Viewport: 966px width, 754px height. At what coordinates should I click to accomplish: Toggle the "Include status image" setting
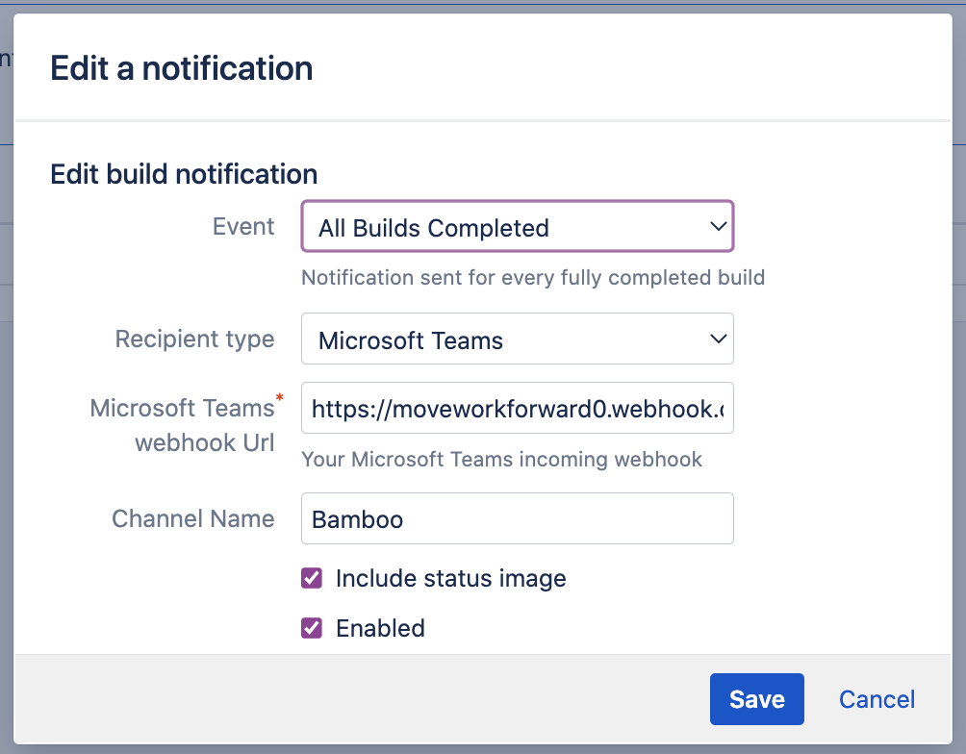[x=313, y=578]
